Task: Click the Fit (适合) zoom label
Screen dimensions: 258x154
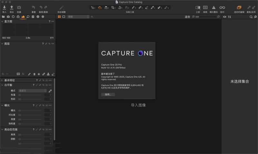Action: click(187, 17)
